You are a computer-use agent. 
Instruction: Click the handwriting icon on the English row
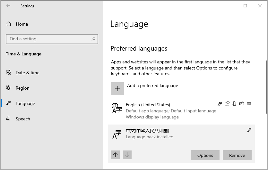(x=242, y=104)
